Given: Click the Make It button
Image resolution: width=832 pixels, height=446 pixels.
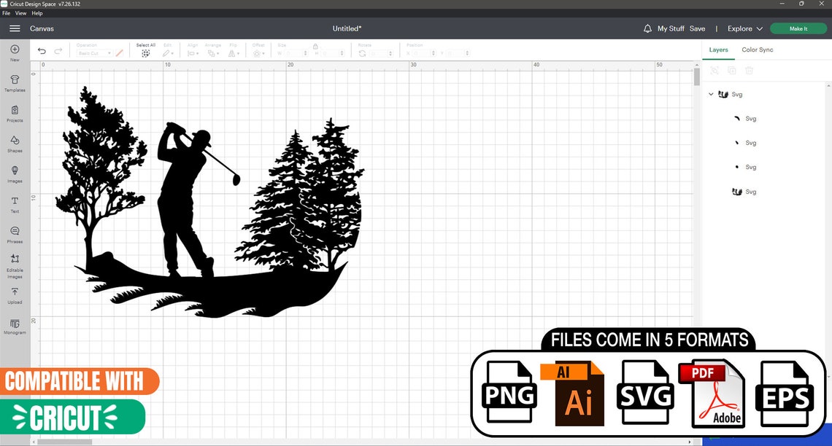Looking at the screenshot, I should point(798,28).
